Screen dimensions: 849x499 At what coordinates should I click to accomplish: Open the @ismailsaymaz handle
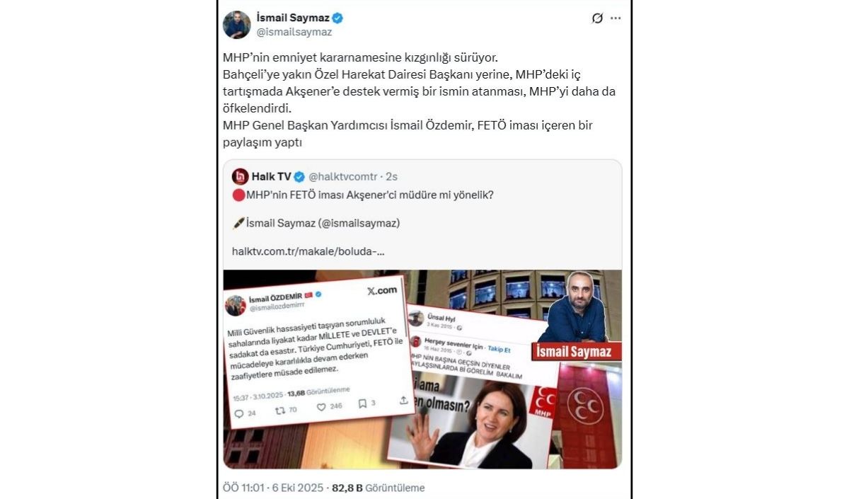294,32
